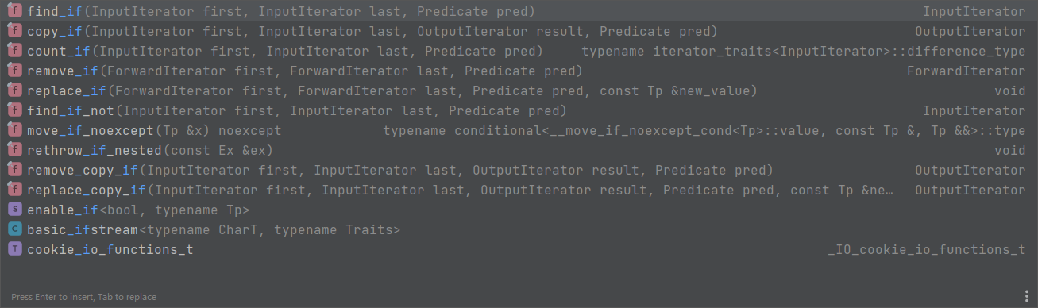1038x308 pixels.
Task: Click the _IO_cookie_io_functions_t type label
Action: [927, 250]
